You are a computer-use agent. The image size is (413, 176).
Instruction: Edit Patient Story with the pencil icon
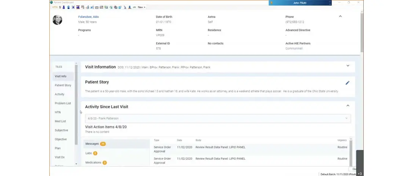point(347,83)
